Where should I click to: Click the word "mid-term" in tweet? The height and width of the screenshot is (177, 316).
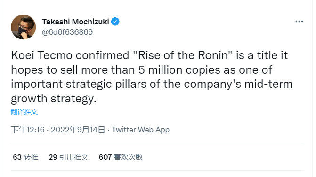pyautogui.click(x=268, y=84)
